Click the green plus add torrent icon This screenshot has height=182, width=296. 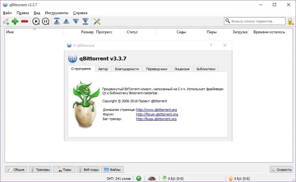[15, 21]
